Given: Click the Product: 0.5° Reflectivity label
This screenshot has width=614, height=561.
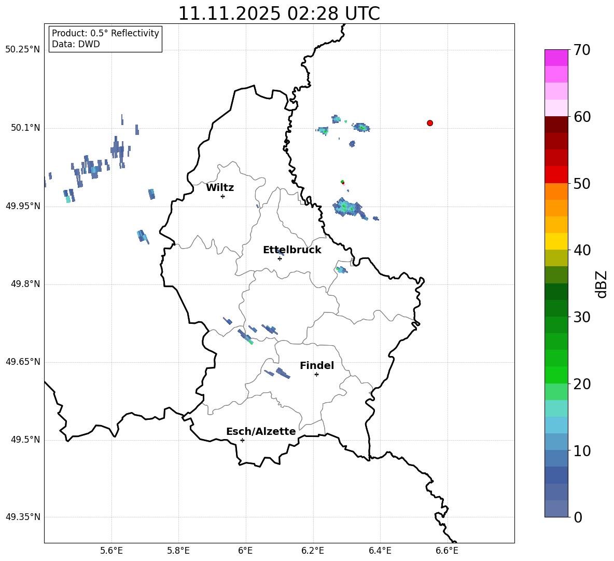Looking at the screenshot, I should click(x=105, y=33).
